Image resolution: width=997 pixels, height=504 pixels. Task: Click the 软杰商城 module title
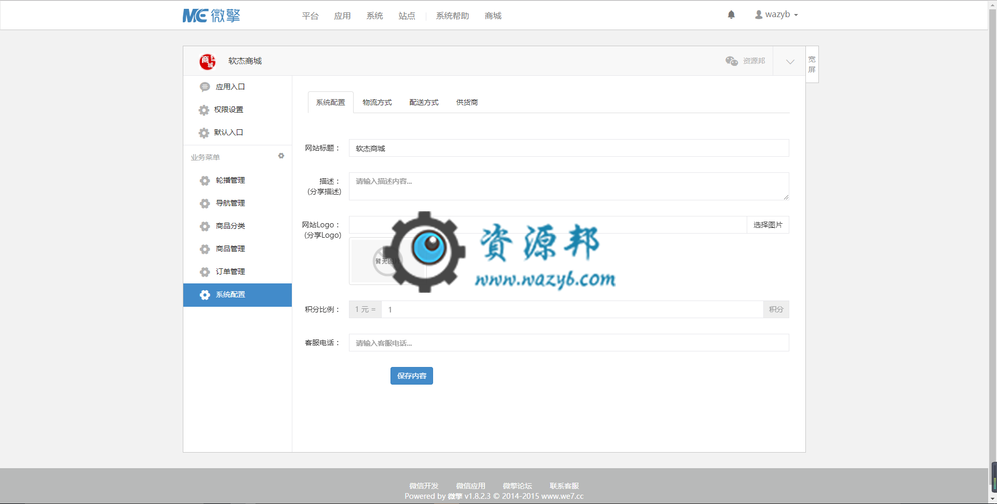click(x=245, y=61)
